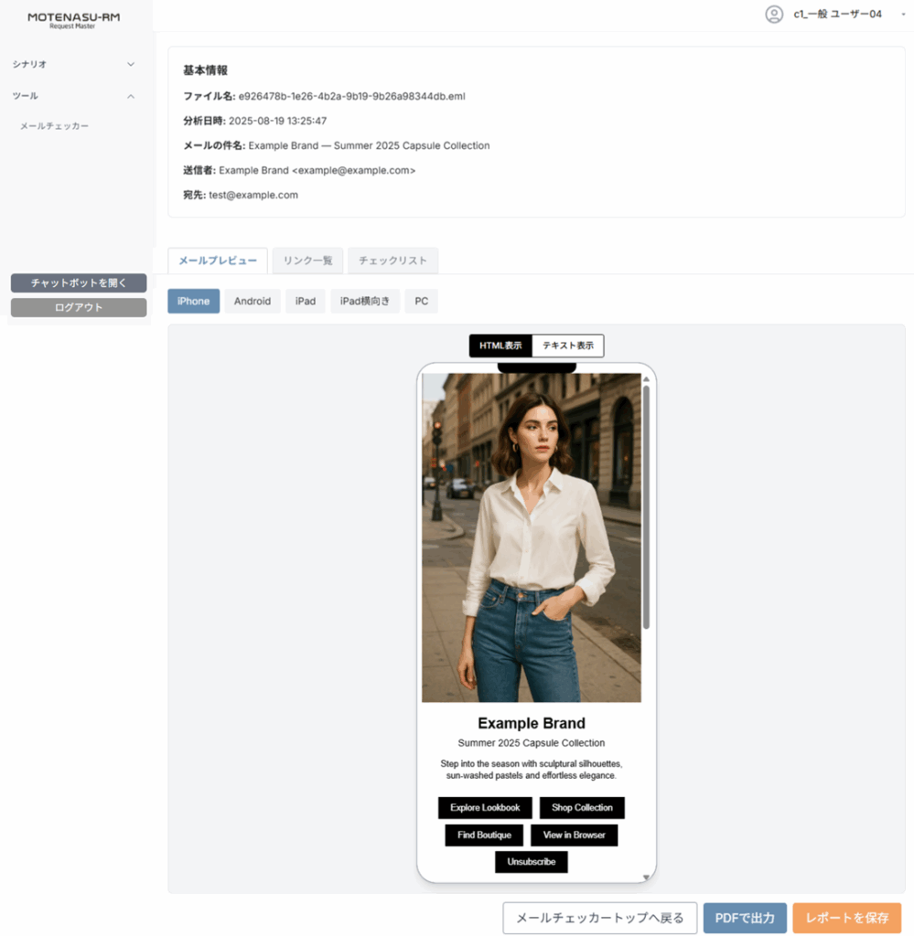Switch to the リンク一覧 tab

307,261
